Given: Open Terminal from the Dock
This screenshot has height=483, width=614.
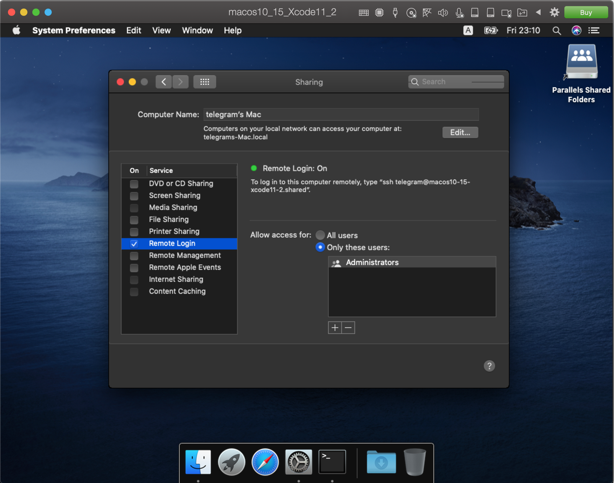Looking at the screenshot, I should tap(332, 462).
